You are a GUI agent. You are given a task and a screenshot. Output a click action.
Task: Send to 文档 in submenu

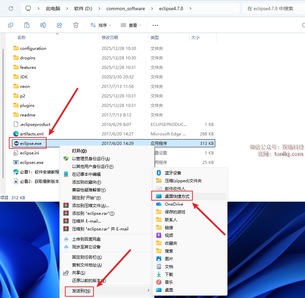point(169,266)
